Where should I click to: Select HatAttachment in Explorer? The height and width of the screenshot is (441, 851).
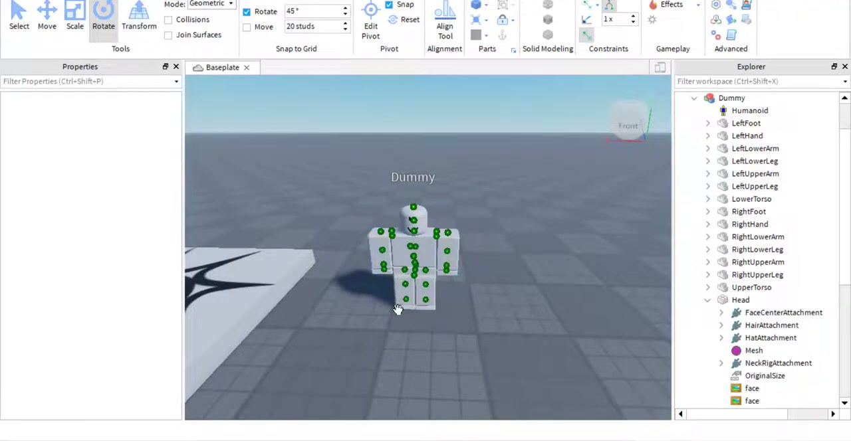770,338
